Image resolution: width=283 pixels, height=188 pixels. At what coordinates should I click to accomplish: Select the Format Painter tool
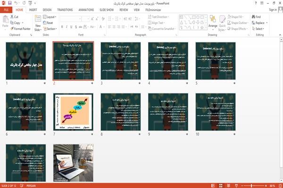[x=20, y=29]
